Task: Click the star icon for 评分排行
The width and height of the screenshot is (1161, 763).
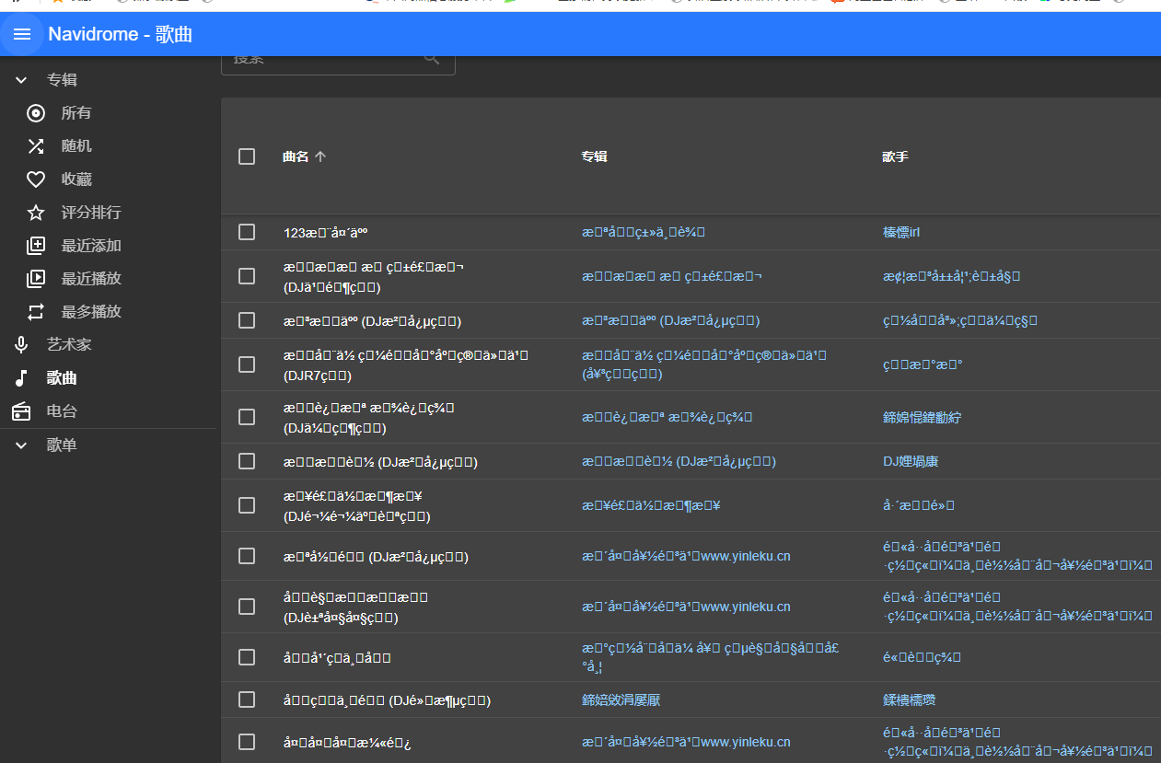Action: tap(36, 213)
